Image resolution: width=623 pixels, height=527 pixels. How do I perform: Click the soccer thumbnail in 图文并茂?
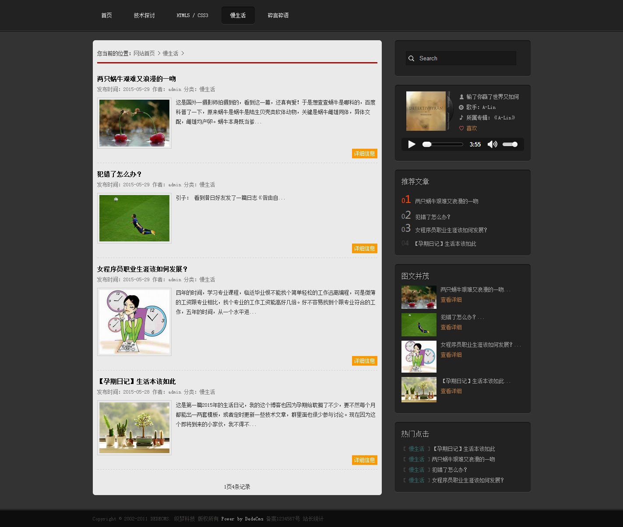419,324
